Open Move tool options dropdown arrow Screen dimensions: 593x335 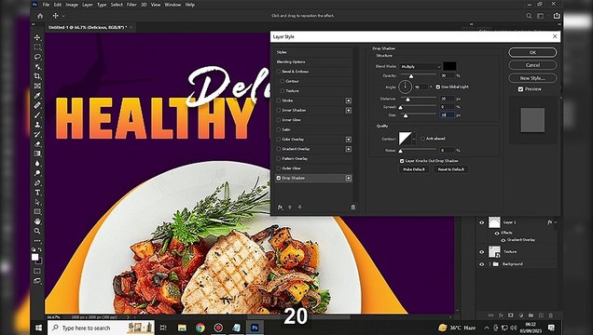tap(63, 16)
